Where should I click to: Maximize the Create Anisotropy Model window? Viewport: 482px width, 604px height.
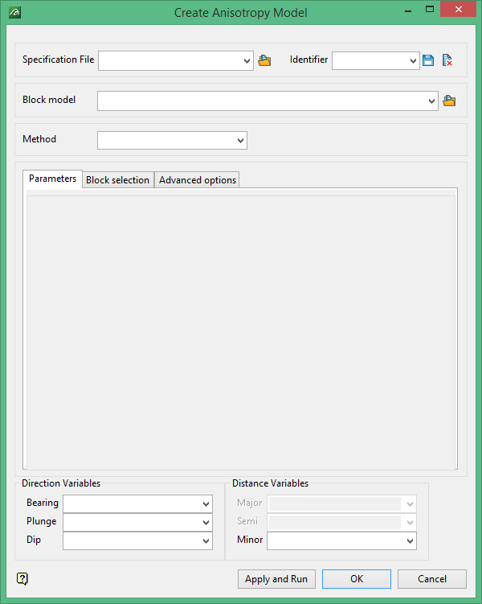(430, 9)
